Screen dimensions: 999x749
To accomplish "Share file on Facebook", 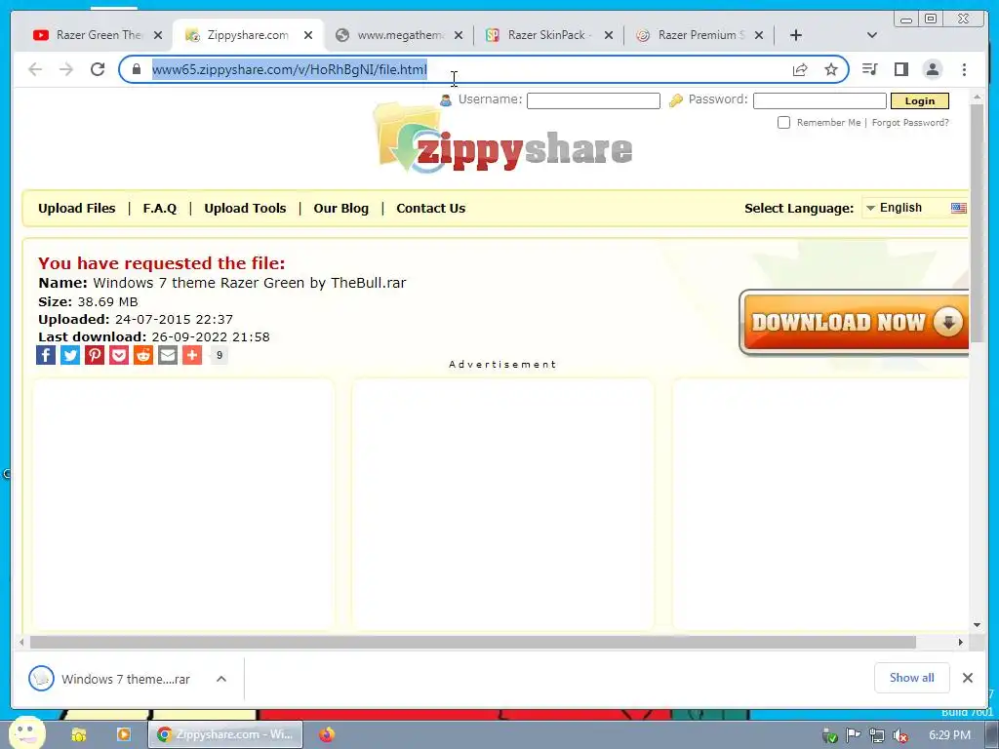I will 46,355.
